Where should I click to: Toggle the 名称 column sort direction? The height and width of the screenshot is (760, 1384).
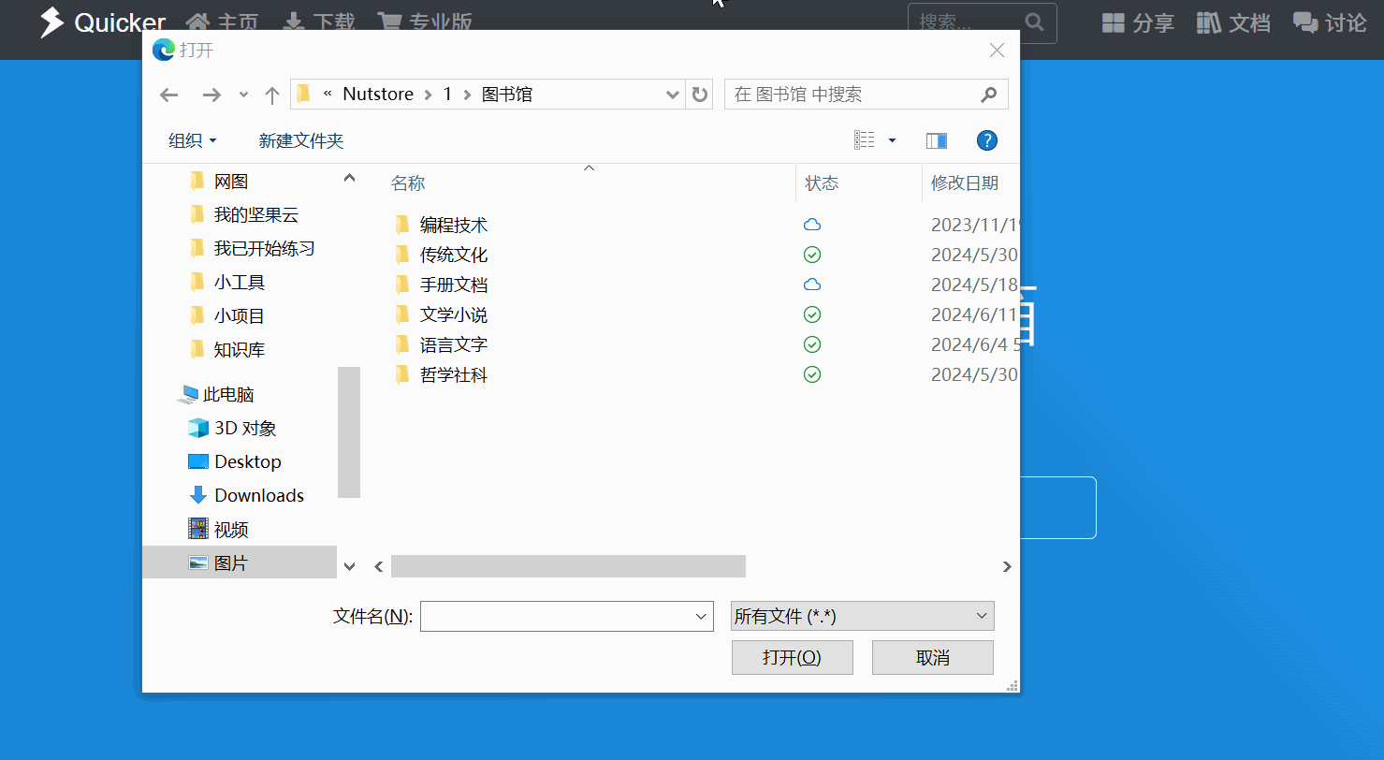click(408, 183)
